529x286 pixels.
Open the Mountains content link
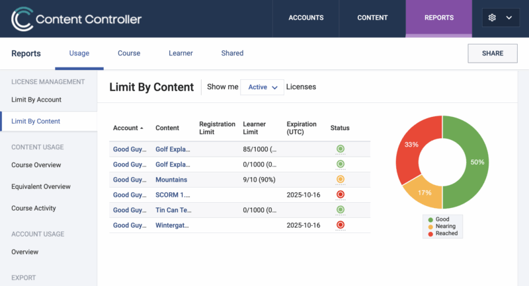[x=171, y=180]
